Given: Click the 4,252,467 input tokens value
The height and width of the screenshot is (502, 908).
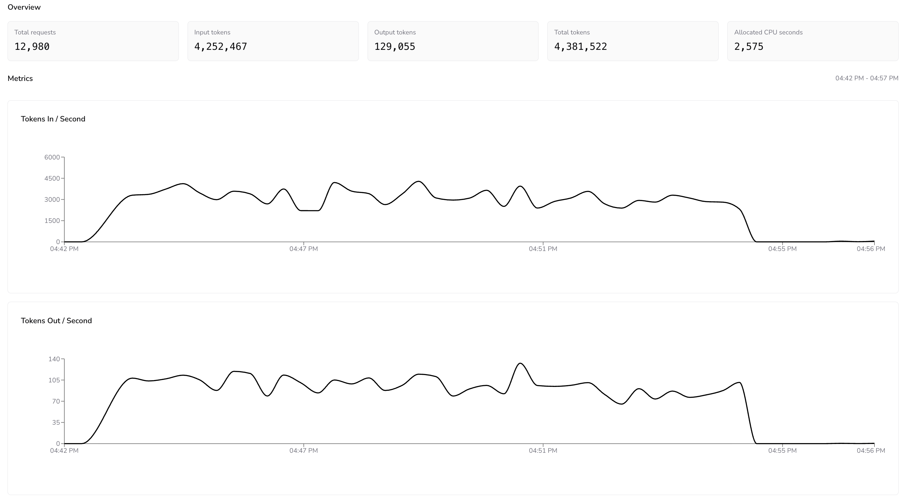Looking at the screenshot, I should 220,46.
